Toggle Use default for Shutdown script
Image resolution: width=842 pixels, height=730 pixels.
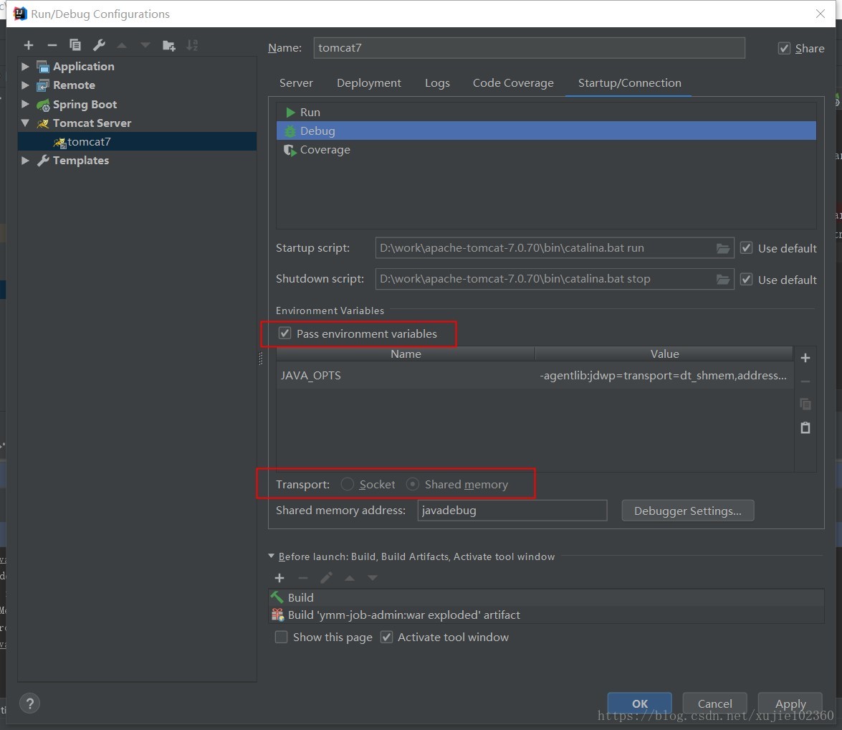click(746, 280)
